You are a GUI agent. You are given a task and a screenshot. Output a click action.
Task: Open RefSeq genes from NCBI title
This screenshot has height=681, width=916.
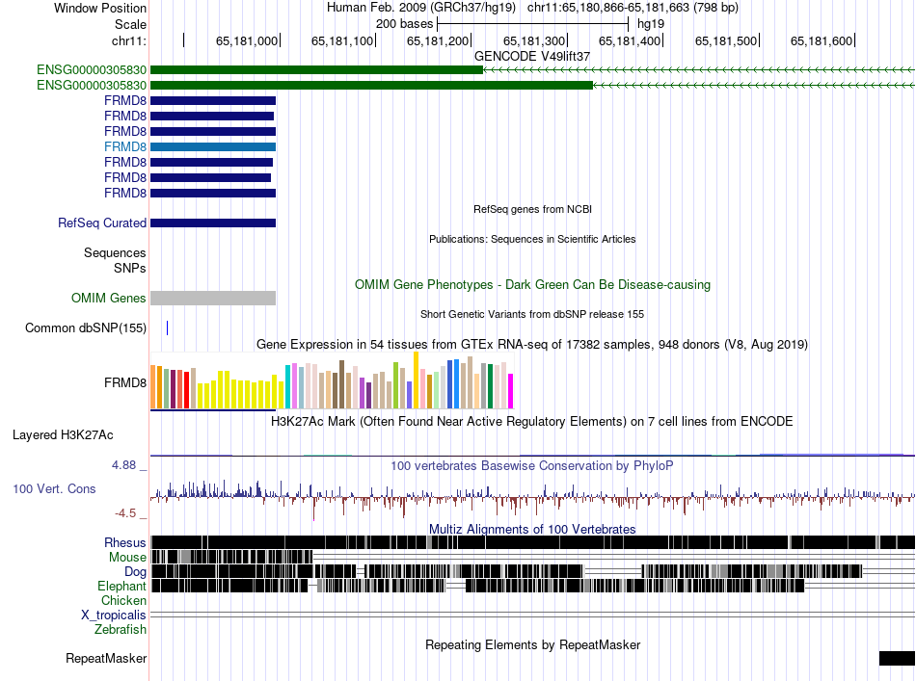point(532,209)
